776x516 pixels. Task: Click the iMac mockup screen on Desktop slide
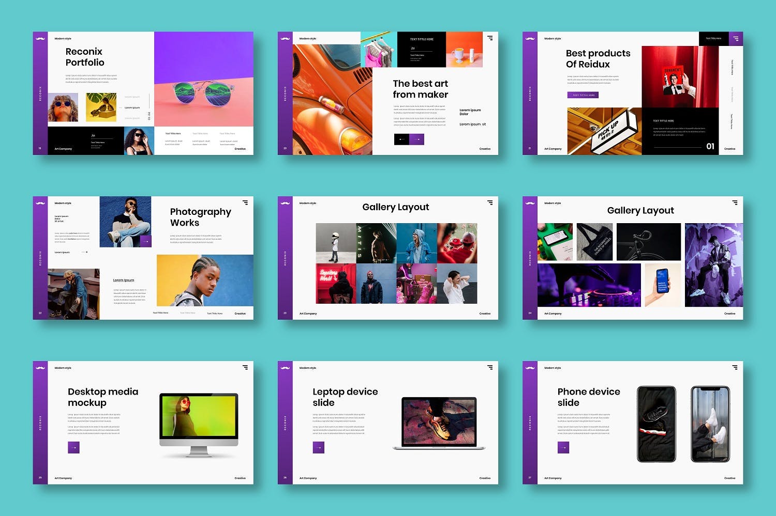[199, 416]
